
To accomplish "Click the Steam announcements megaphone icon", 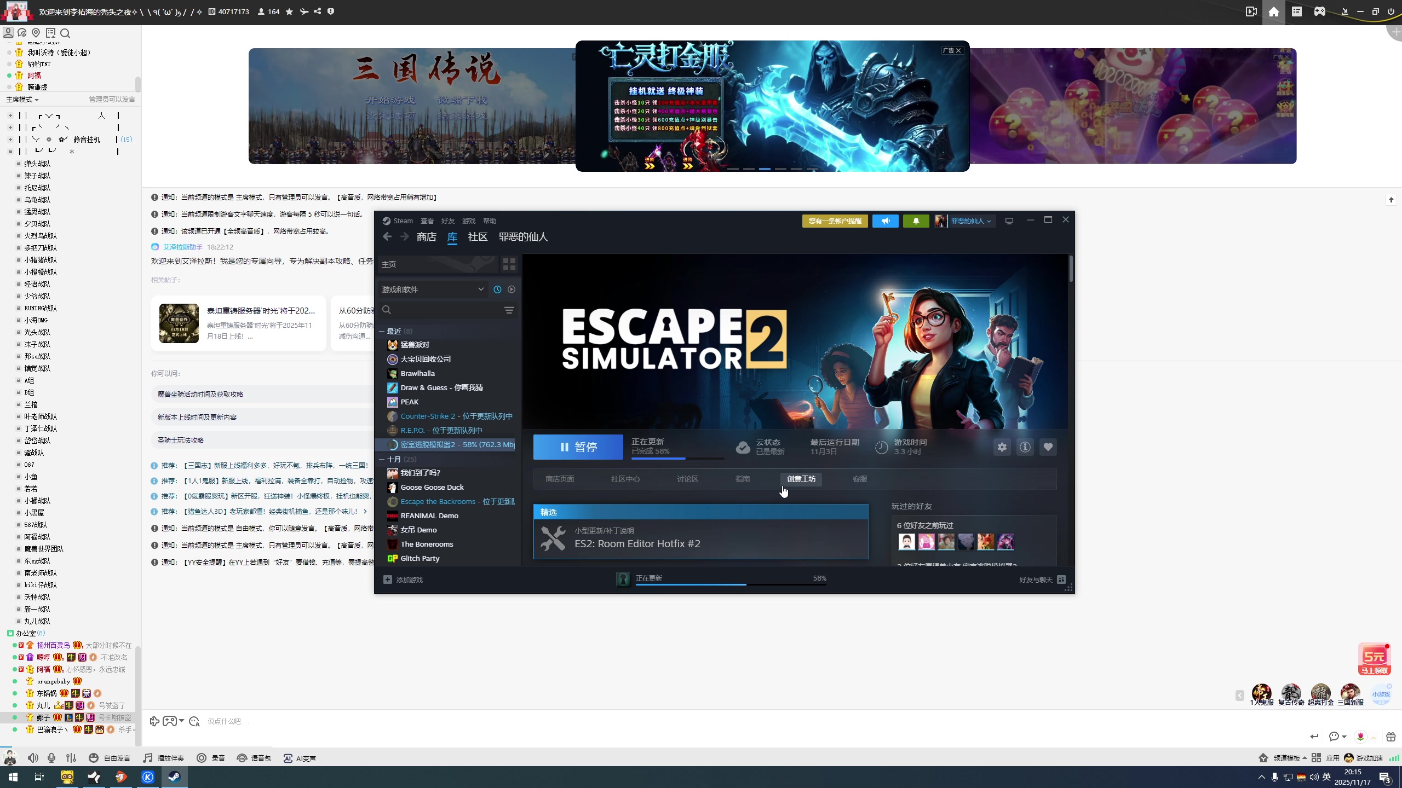I will point(885,221).
